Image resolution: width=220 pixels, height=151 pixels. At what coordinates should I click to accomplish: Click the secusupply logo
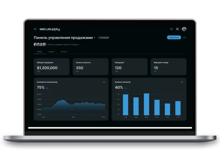[x=49, y=29]
